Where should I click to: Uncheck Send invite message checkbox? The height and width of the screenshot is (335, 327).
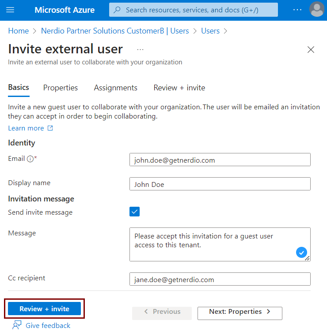[x=134, y=212]
